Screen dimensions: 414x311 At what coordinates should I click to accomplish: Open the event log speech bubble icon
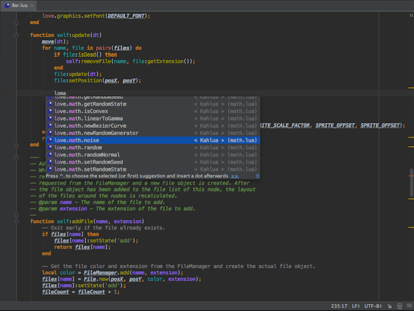click(409, 306)
